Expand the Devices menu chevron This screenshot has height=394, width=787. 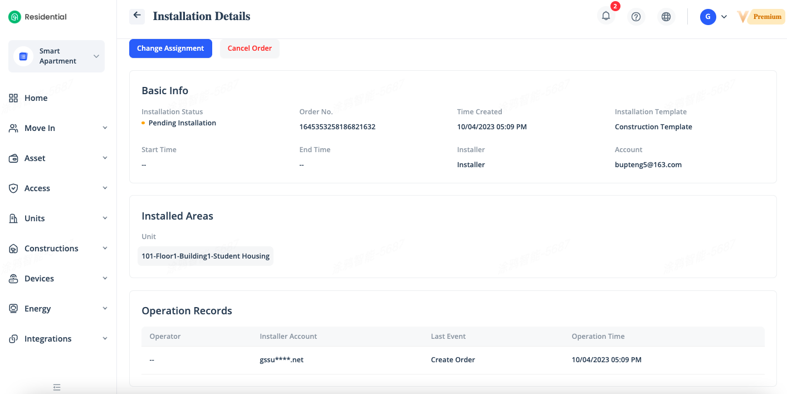tap(105, 279)
